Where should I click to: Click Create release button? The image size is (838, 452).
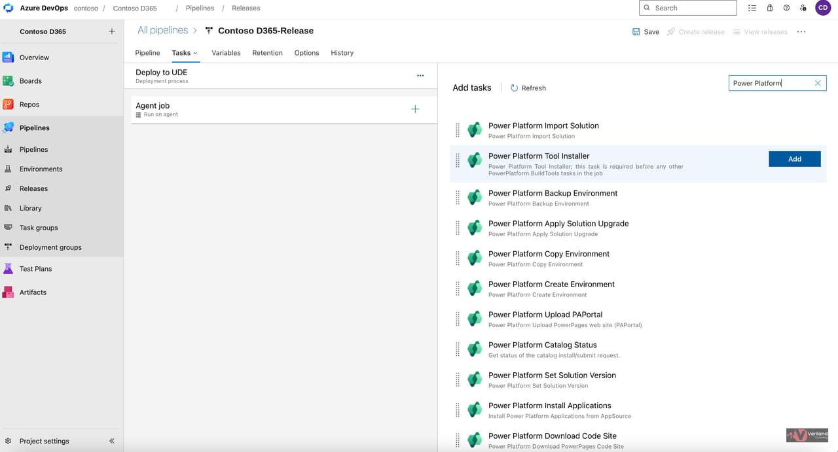coord(696,31)
